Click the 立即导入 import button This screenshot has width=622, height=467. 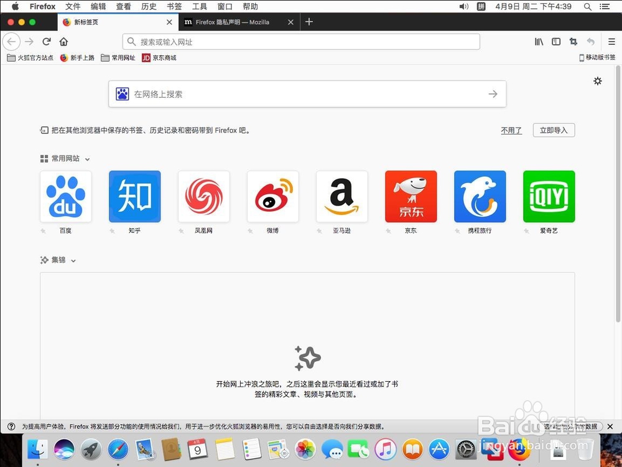[x=554, y=130]
